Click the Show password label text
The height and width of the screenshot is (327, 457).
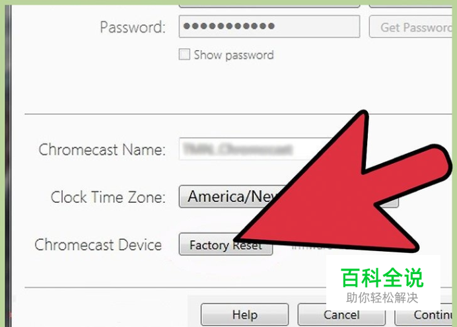[x=234, y=55]
